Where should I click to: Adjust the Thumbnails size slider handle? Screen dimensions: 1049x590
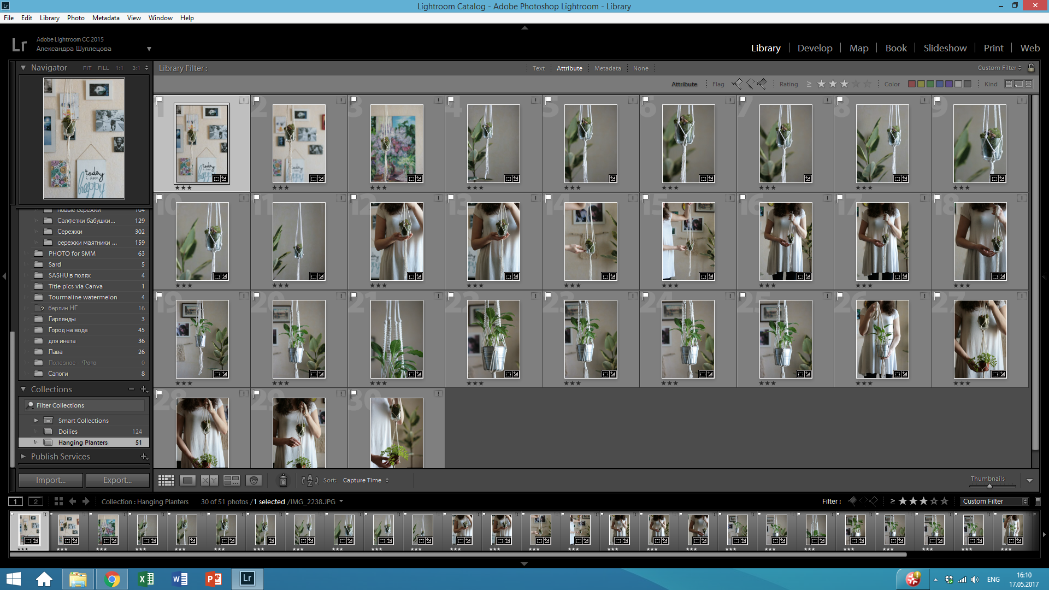[989, 486]
